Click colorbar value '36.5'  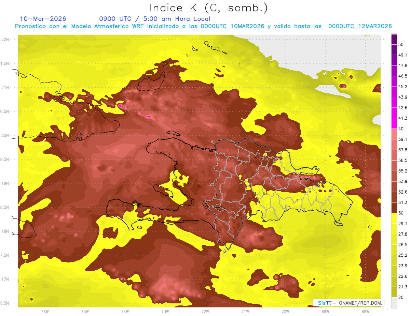(x=403, y=160)
